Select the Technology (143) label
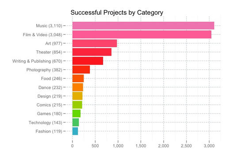230x159 pixels. click(46, 122)
